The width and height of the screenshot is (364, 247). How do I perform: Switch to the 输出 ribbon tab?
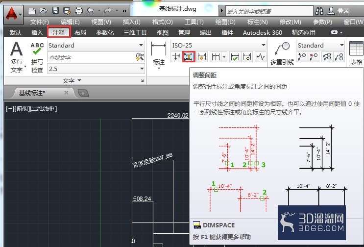point(206,32)
